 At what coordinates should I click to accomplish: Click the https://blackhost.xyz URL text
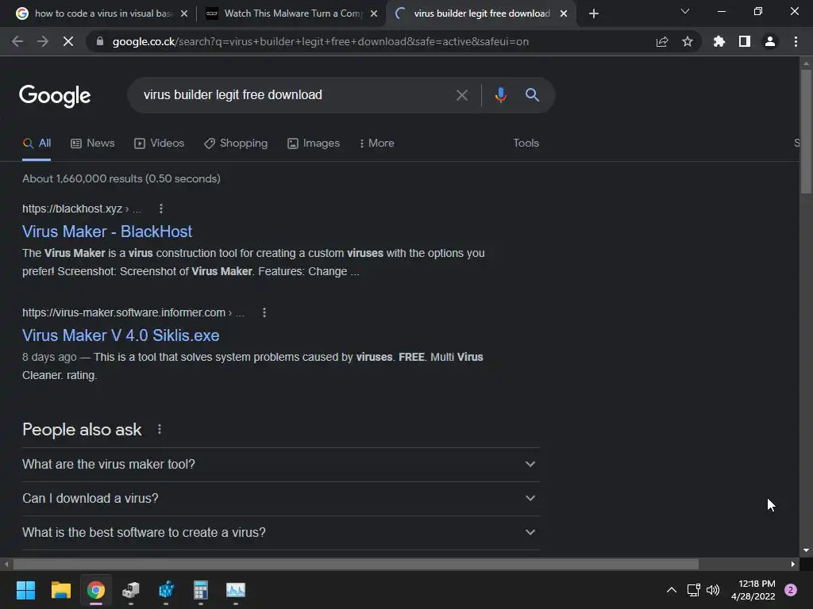click(x=72, y=209)
